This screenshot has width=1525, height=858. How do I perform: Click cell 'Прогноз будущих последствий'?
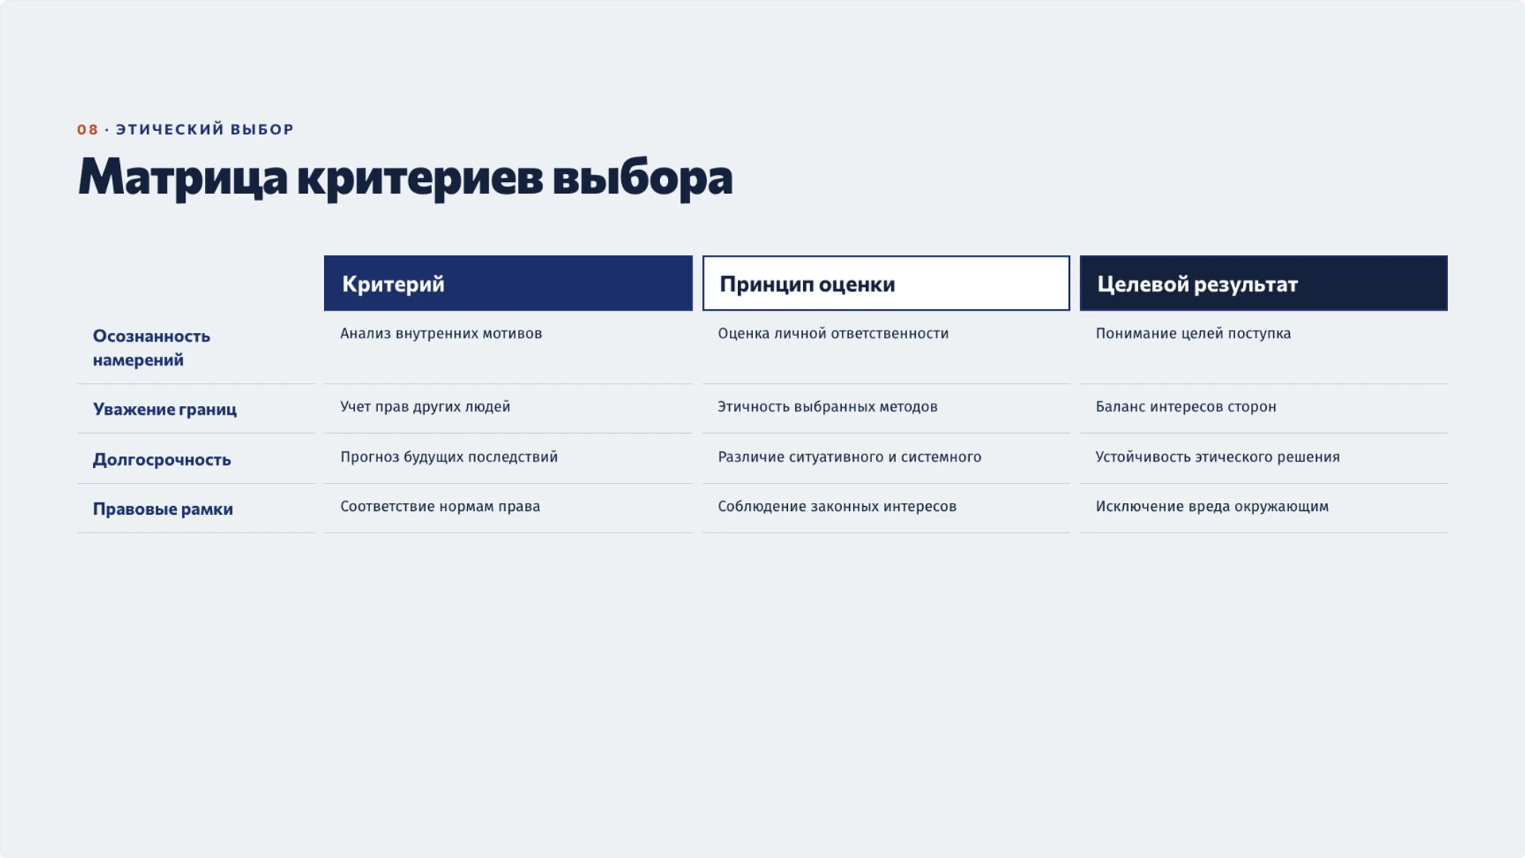(449, 457)
